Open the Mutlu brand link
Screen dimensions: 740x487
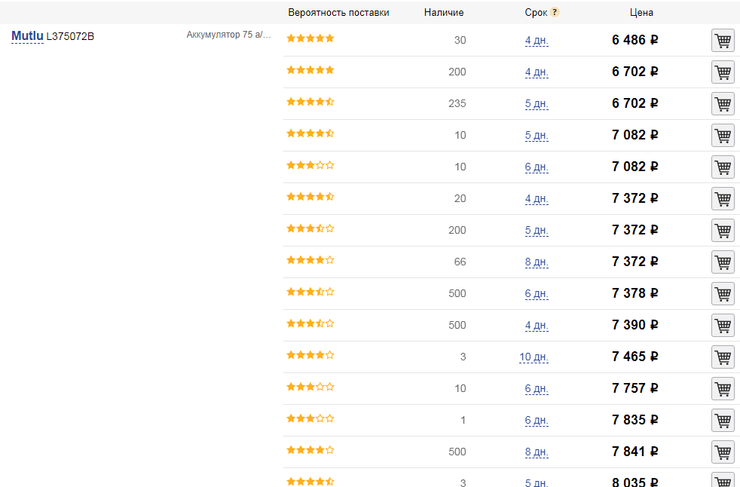click(x=27, y=35)
